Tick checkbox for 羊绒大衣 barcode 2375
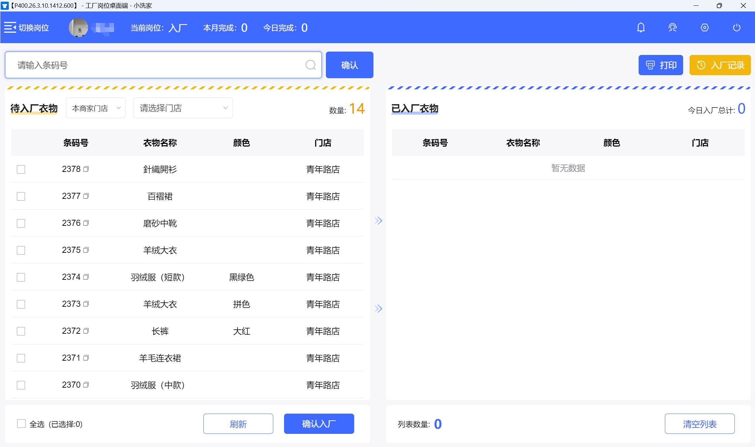The height and width of the screenshot is (447, 755). click(x=21, y=250)
